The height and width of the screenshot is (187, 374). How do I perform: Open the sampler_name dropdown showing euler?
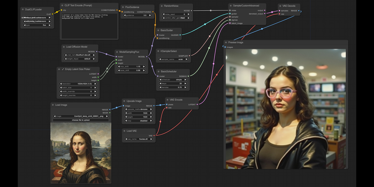click(x=173, y=59)
